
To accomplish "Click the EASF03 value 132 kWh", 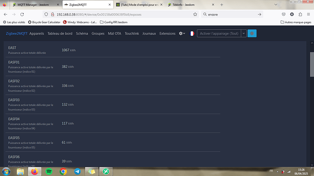I will pos(68,105).
